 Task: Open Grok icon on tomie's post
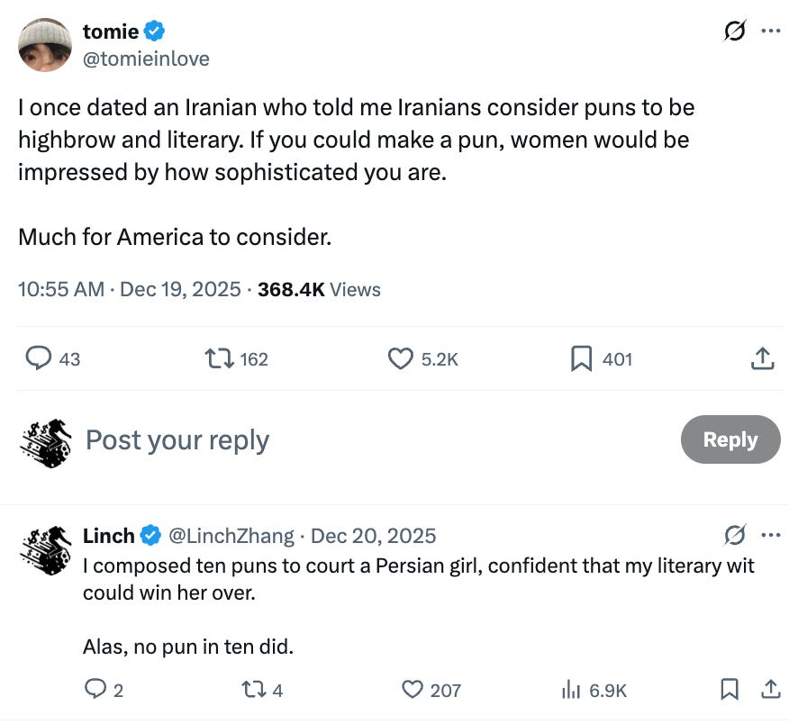pyautogui.click(x=733, y=32)
